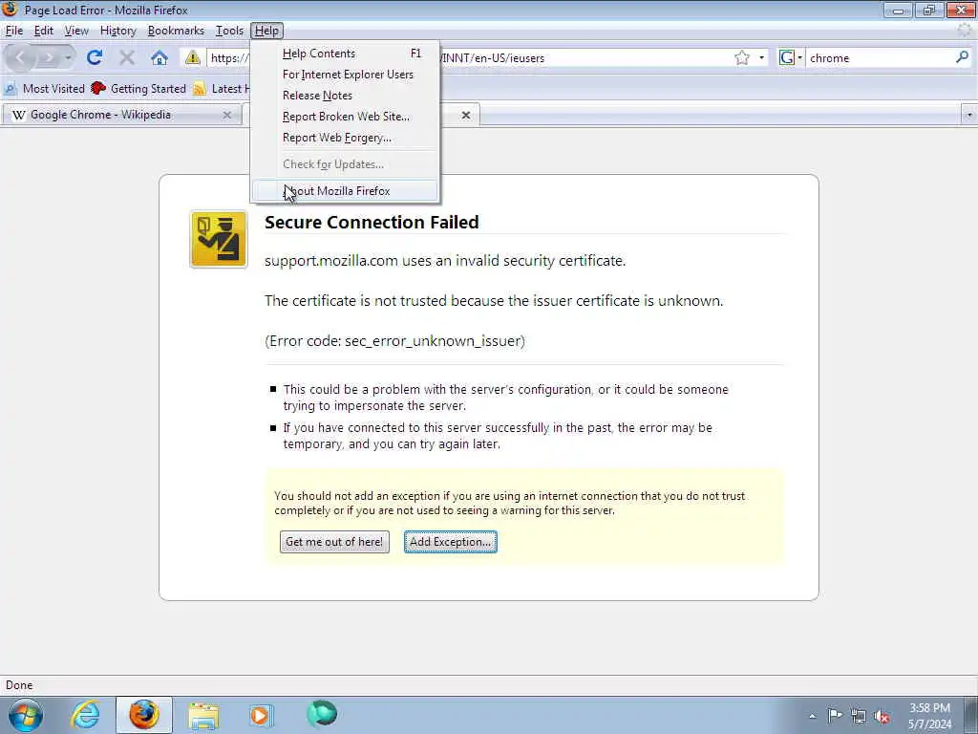Click the greyed Check for Updates... item
The image size is (978, 734).
[x=345, y=164]
